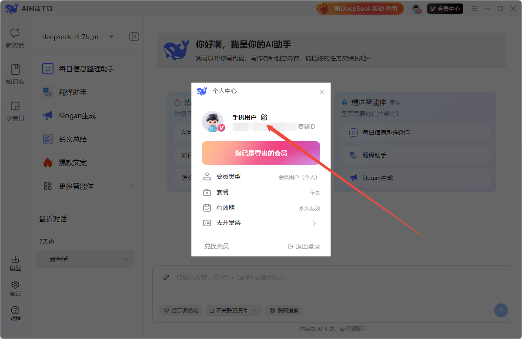Open the 模型 download models icon
This screenshot has width=522, height=339.
(x=15, y=263)
